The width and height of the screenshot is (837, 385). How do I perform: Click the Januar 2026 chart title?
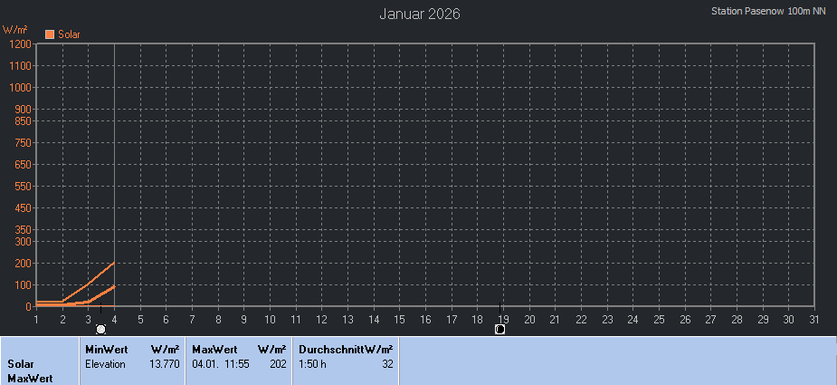click(x=419, y=14)
